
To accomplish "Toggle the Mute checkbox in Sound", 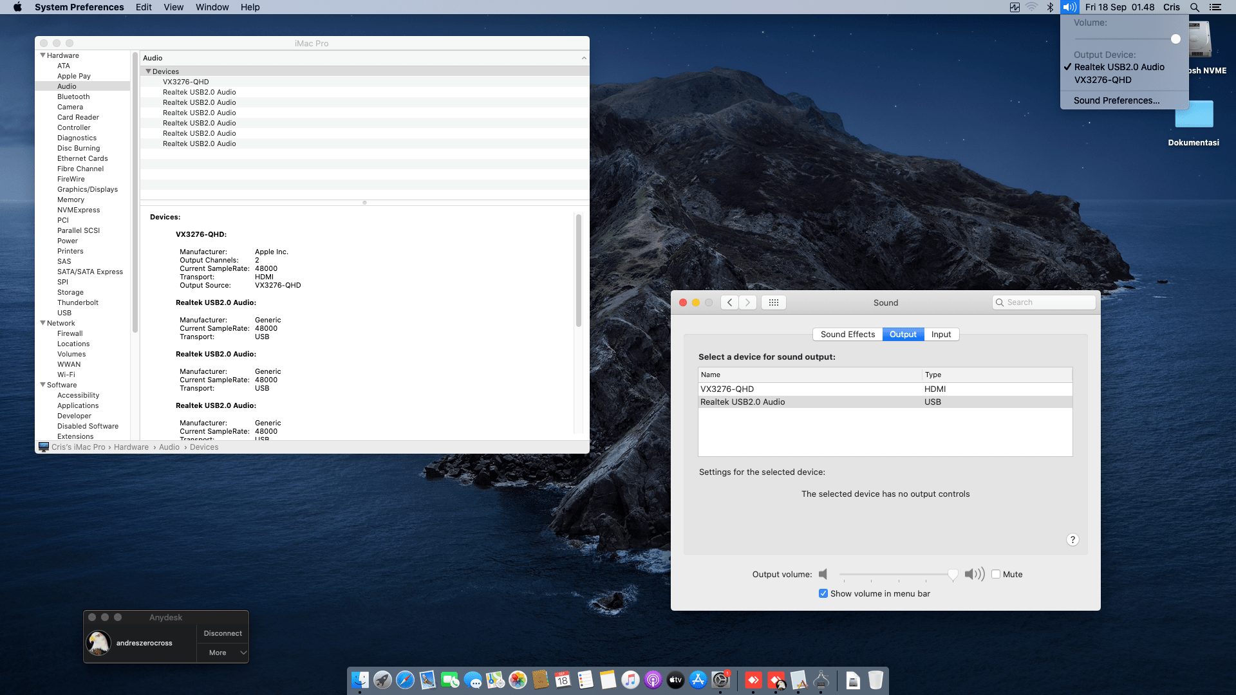I will 996,574.
